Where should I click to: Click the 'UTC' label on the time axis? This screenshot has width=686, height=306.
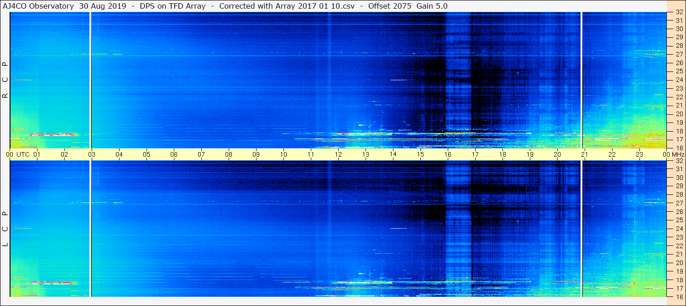tap(23, 154)
